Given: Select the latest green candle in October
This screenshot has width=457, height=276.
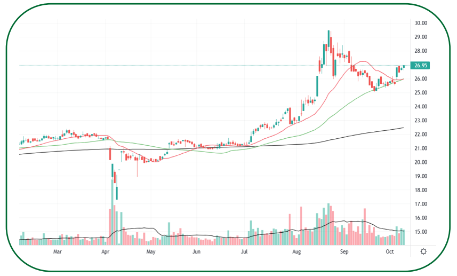Looking at the screenshot, I should coord(404,67).
